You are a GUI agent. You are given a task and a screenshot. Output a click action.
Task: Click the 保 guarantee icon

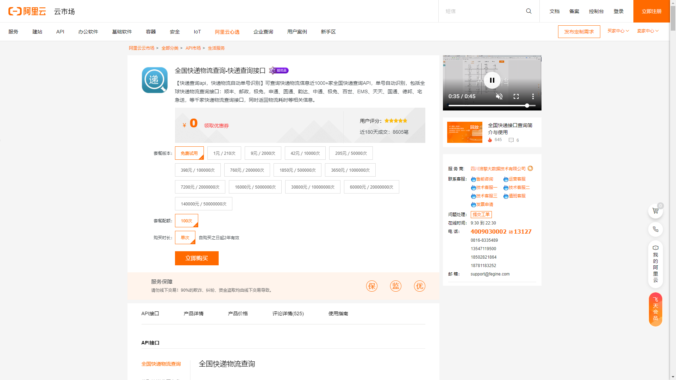[372, 286]
